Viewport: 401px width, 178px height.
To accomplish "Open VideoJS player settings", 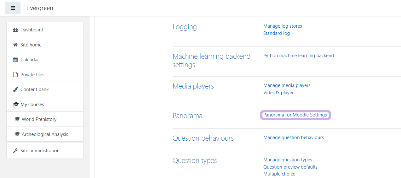I will click(x=278, y=93).
